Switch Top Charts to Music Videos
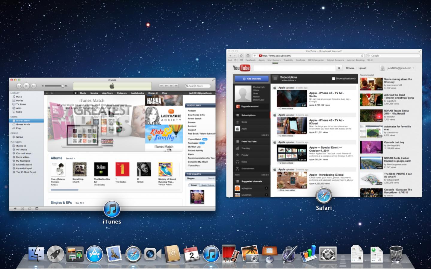This screenshot has height=269, width=431. pos(208,185)
